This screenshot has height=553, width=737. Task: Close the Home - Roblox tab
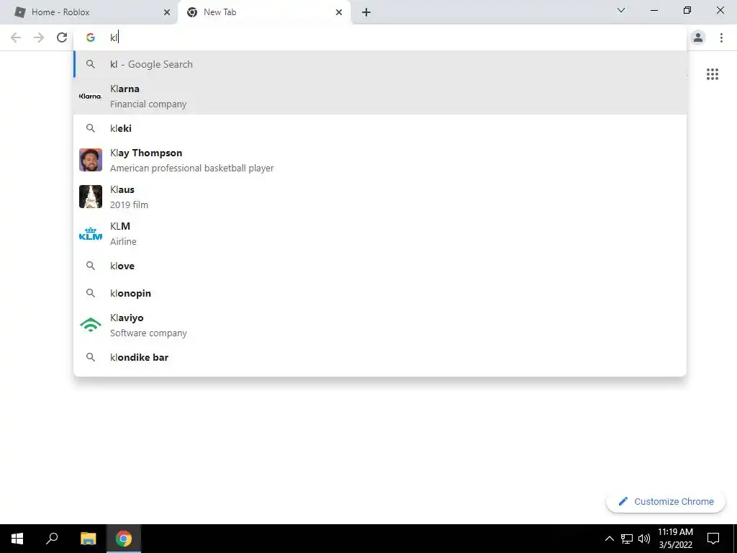point(167,12)
